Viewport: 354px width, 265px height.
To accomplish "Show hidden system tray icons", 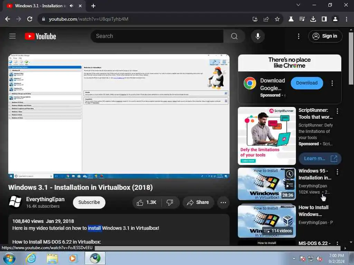I will click(294, 258).
